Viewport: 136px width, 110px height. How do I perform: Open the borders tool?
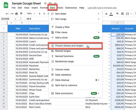(123, 14)
